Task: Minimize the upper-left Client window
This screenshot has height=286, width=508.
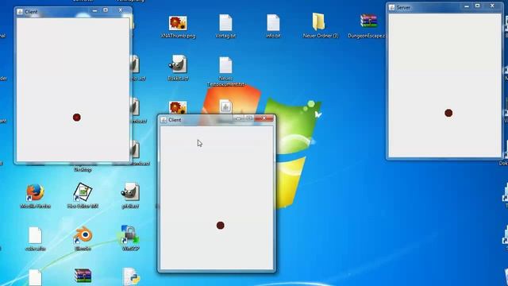Action: (x=94, y=10)
